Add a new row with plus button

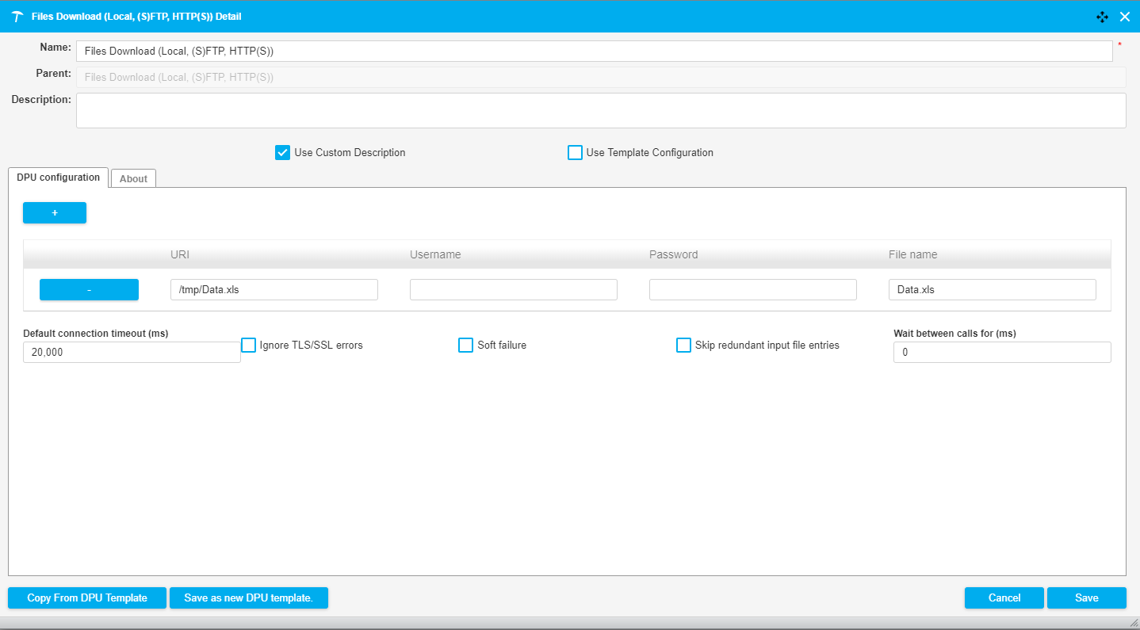(x=55, y=212)
